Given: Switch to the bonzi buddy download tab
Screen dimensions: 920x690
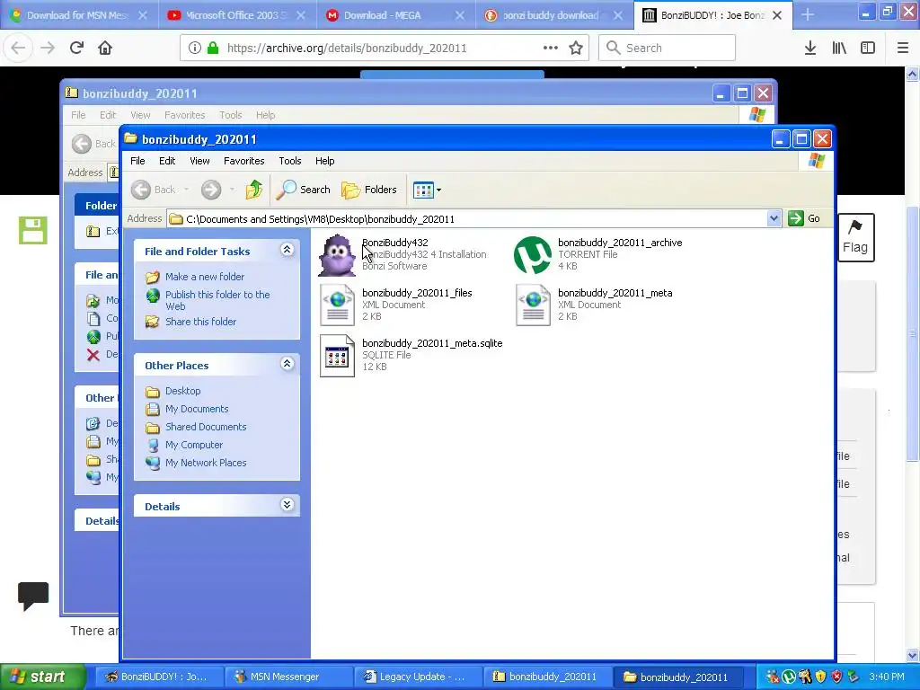Looking at the screenshot, I should point(554,15).
